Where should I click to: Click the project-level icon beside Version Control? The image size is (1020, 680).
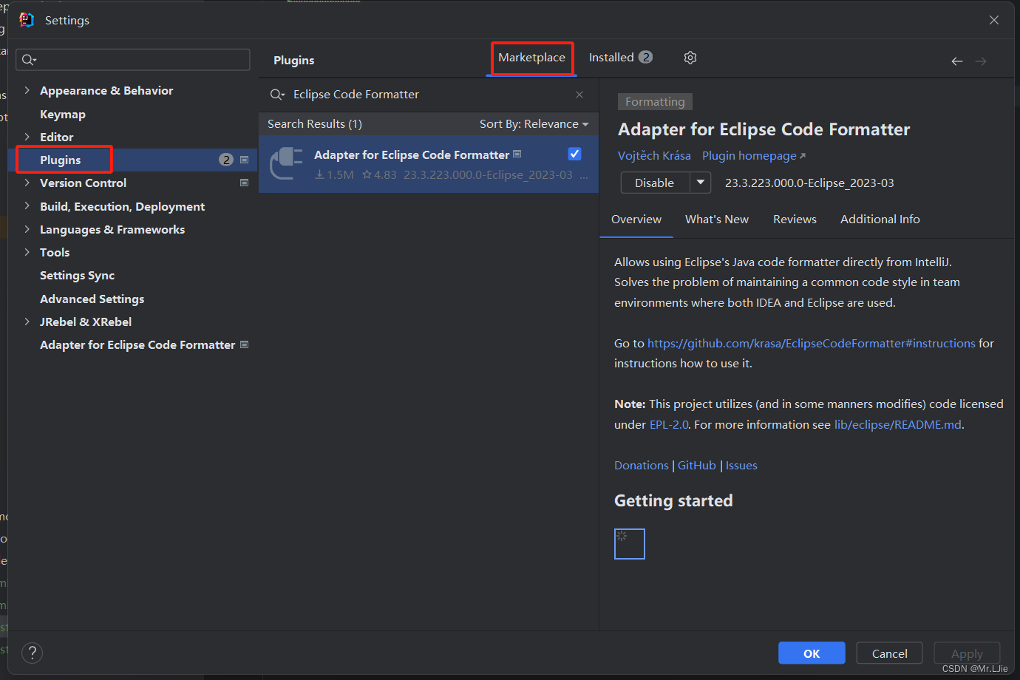click(245, 183)
